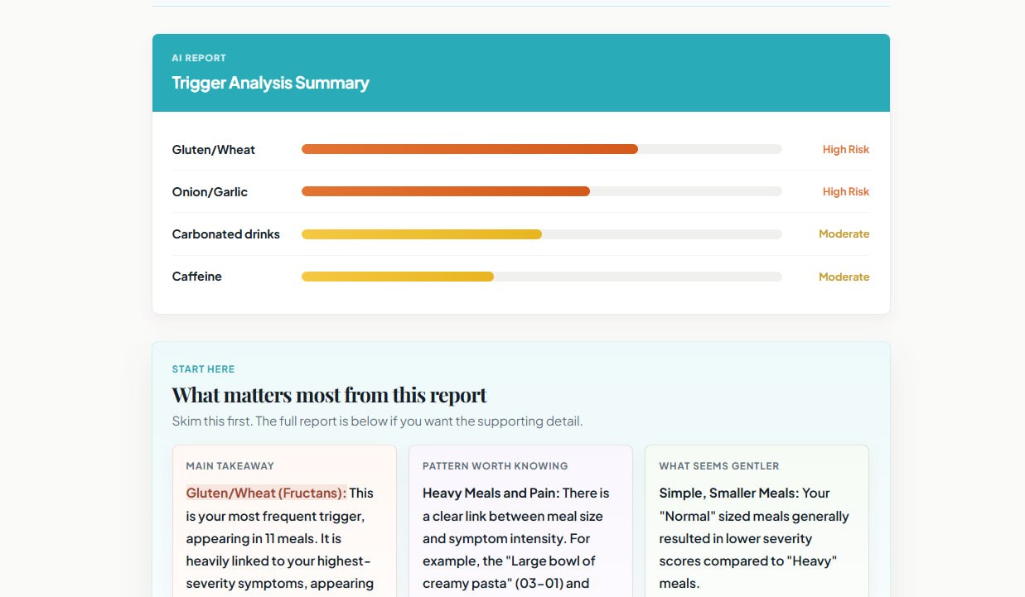Select the AI REPORT label
The image size is (1025, 597).
[198, 57]
